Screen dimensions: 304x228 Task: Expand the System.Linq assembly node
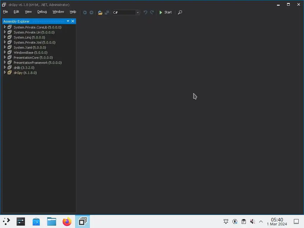5,37
